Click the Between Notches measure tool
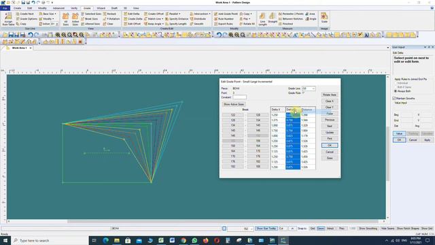 point(290,18)
